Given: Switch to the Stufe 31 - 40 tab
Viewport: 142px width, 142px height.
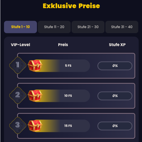Looking at the screenshot, I should pos(122,27).
